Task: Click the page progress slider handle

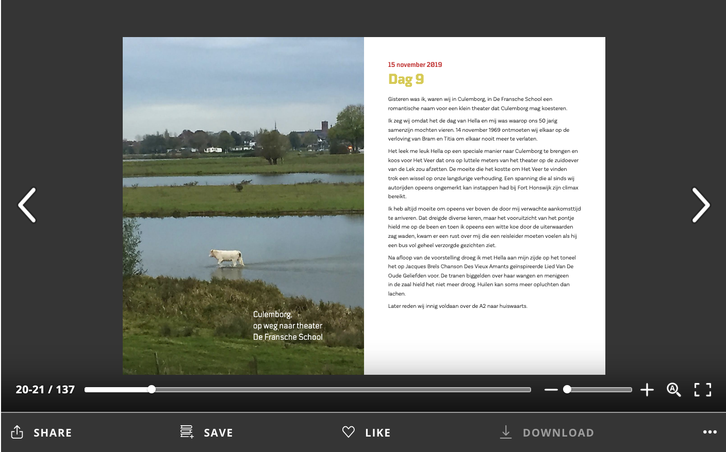Action: point(152,389)
